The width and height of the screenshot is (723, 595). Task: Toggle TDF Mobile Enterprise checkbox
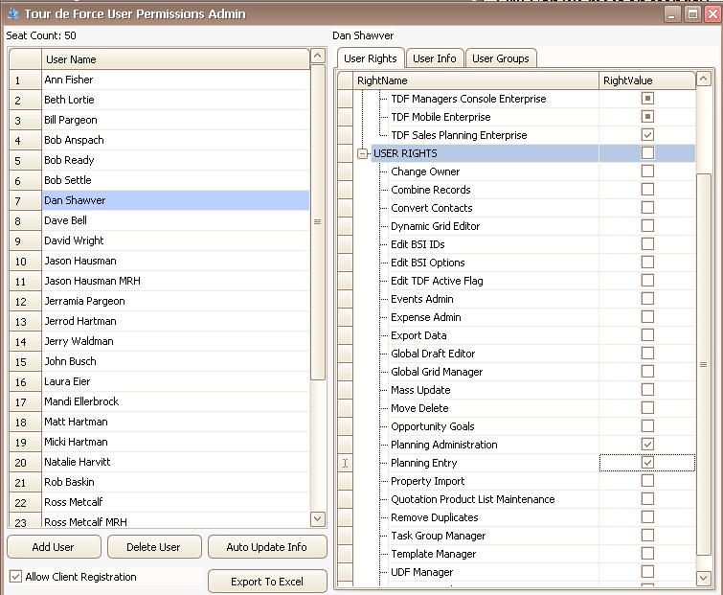coord(647,116)
